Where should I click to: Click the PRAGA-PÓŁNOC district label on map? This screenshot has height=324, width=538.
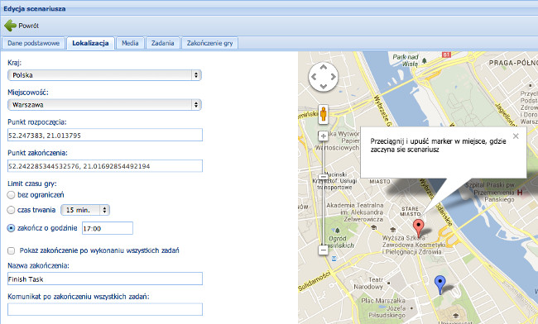coord(513,63)
